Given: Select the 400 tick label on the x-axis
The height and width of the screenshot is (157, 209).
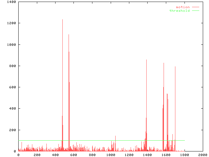Looking at the screenshot, I should tap(55, 155).
